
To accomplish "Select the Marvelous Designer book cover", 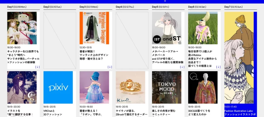I will click(94, 28).
